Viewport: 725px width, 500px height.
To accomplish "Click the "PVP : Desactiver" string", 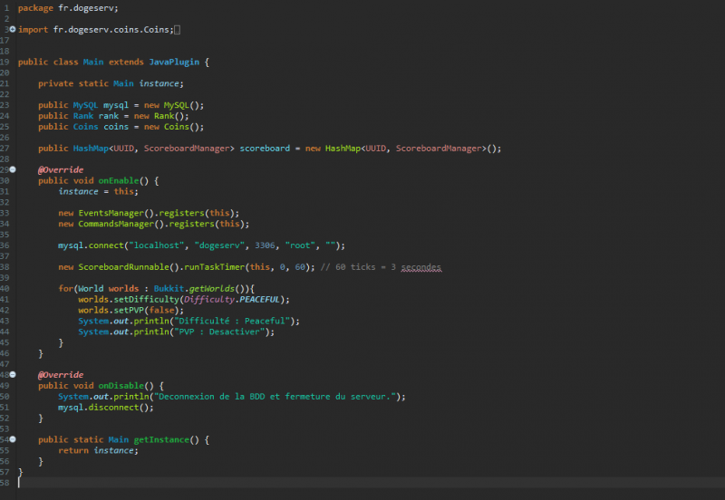I will pyautogui.click(x=221, y=332).
